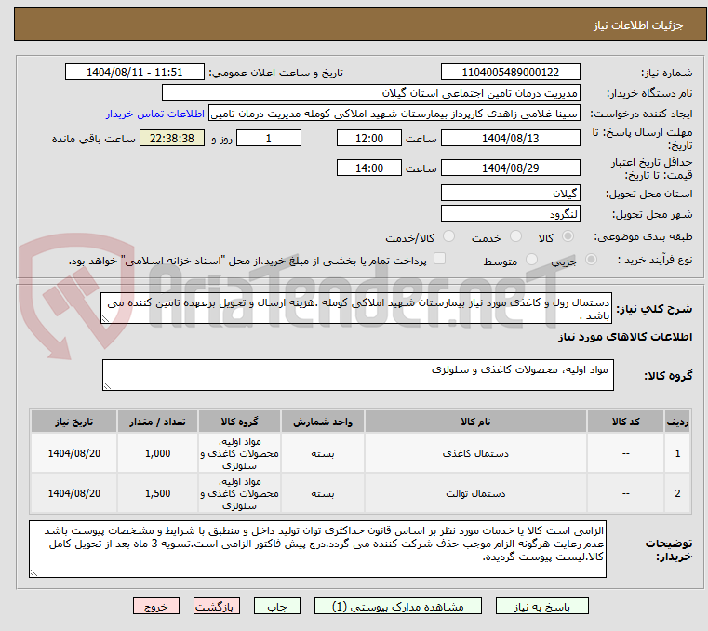The image size is (708, 631).
Task: Click the کد کالا column header
Action: click(625, 422)
